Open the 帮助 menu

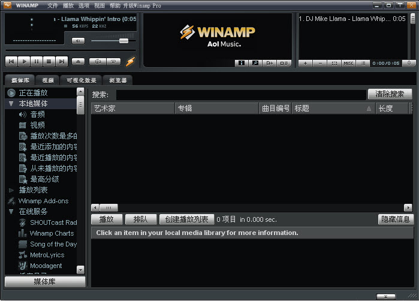115,5
